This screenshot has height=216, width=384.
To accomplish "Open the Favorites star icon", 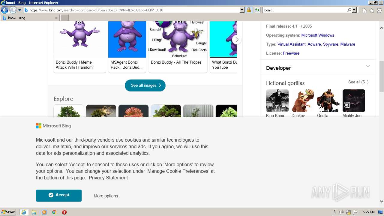I will click(x=372, y=10).
